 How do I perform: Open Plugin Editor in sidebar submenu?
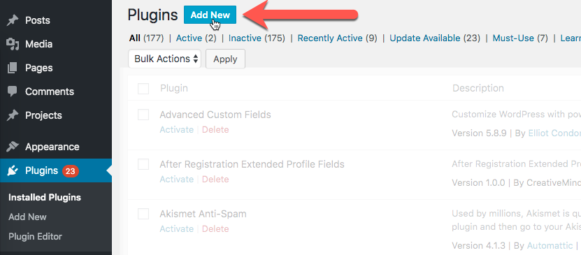[35, 237]
